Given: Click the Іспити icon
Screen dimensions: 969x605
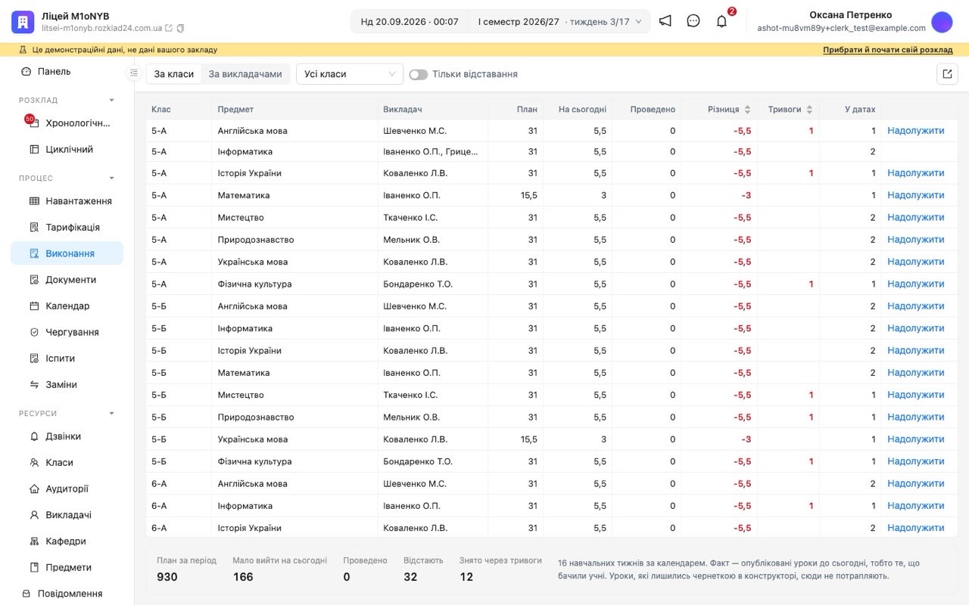Looking at the screenshot, I should pyautogui.click(x=34, y=358).
